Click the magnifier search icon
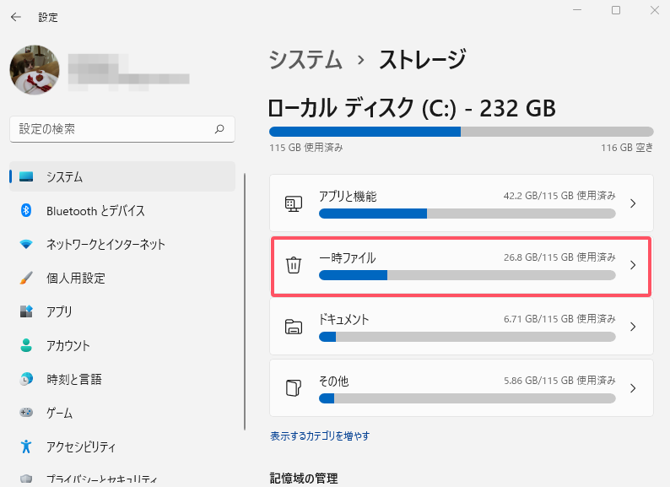The height and width of the screenshot is (487, 670). click(219, 128)
